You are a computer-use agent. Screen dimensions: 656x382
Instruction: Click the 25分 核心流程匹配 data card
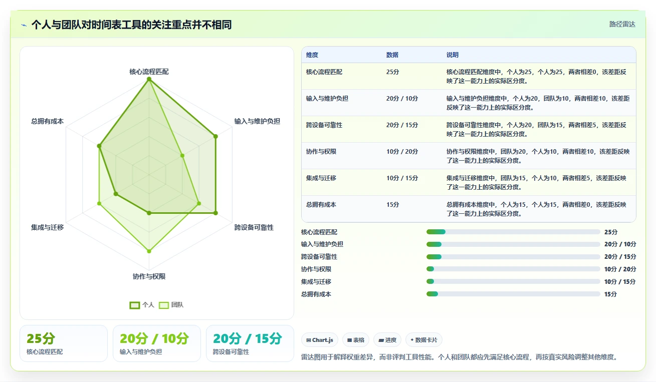tap(64, 343)
